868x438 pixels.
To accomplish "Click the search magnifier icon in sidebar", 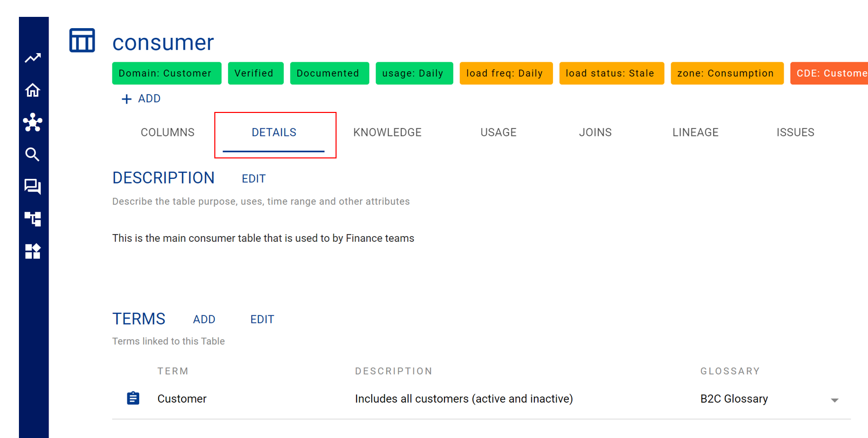I will pyautogui.click(x=33, y=154).
